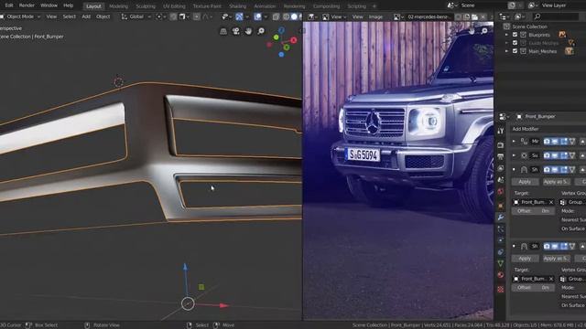Toggle Main_Meshes collection checkbox
586x329 pixels.
[x=515, y=51]
